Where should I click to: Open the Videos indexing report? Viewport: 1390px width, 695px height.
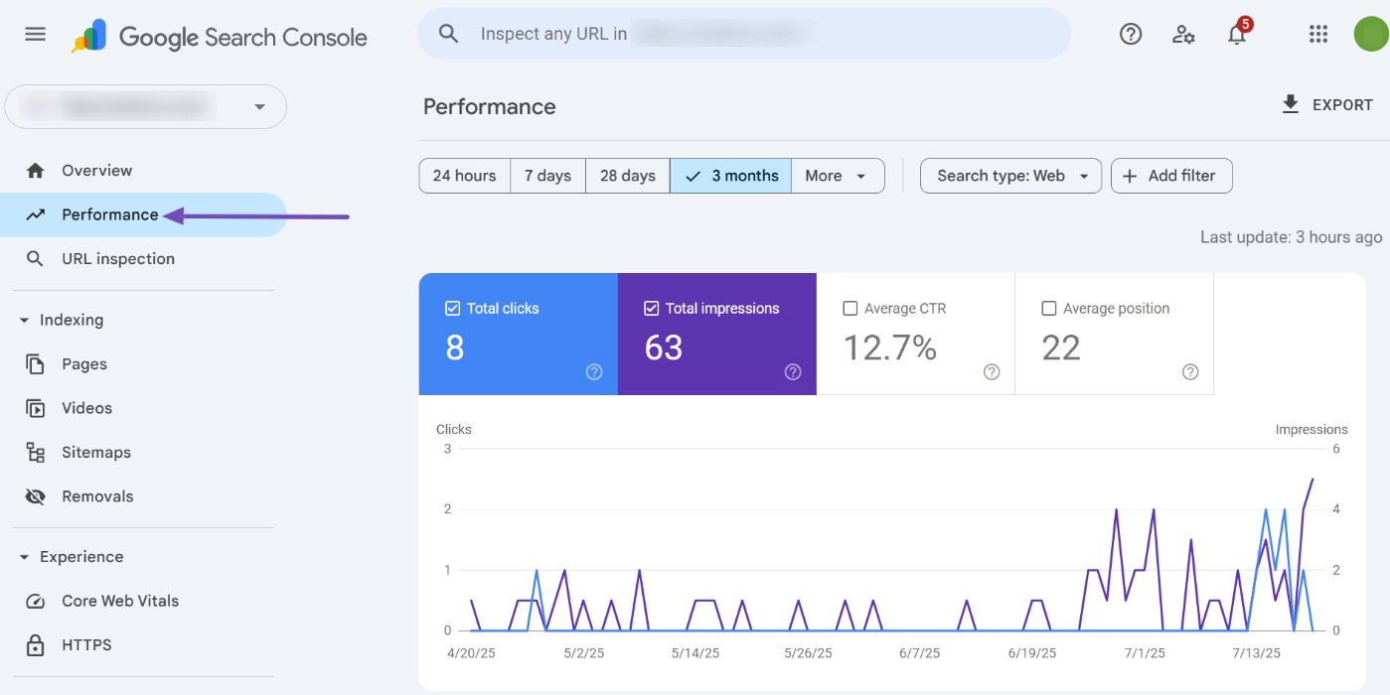click(x=86, y=407)
